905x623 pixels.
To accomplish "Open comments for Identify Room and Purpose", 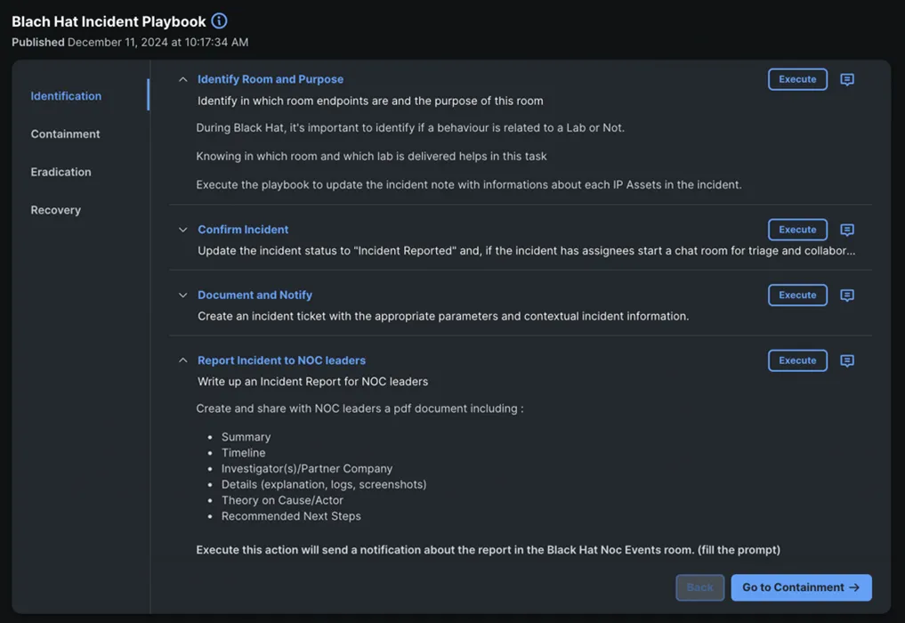I will click(847, 79).
